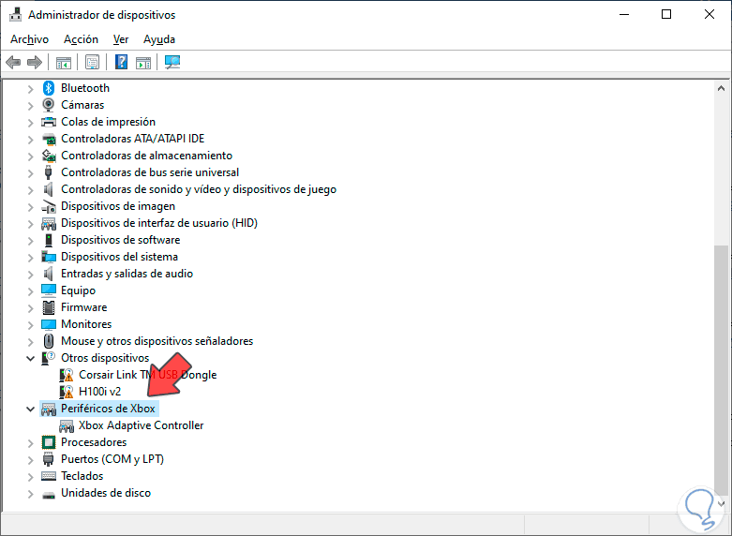Select the Dispositivos del sistema label

click(120, 257)
